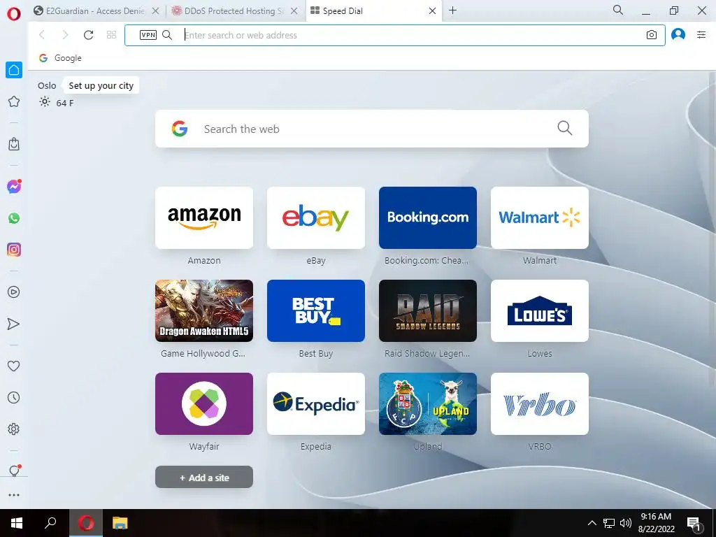
Task: Open the notification center icon
Action: [694, 524]
